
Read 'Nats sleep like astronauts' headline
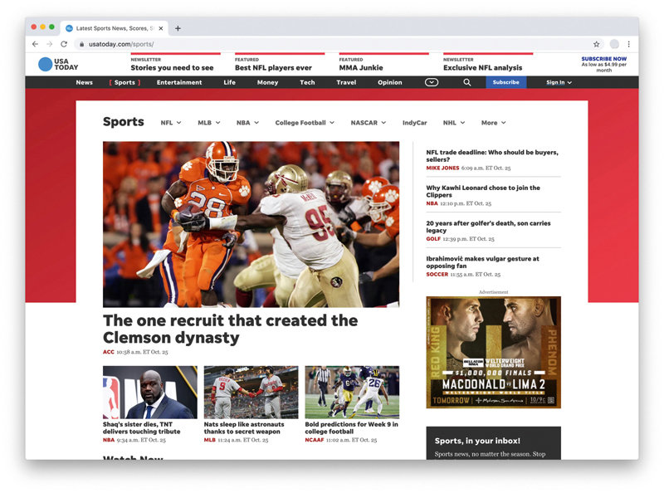pos(244,427)
